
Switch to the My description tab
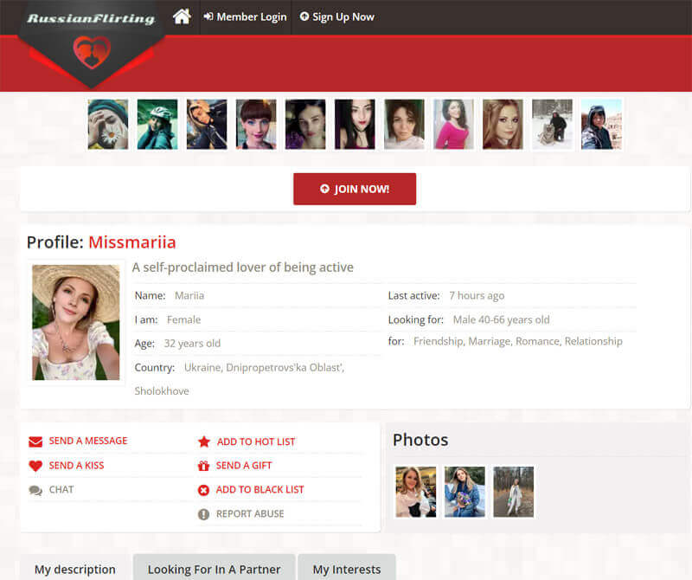74,569
